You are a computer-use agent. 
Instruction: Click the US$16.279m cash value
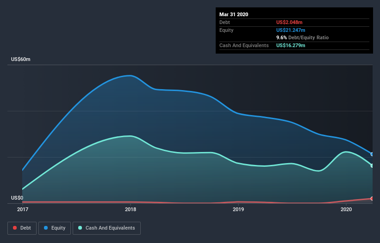click(291, 45)
